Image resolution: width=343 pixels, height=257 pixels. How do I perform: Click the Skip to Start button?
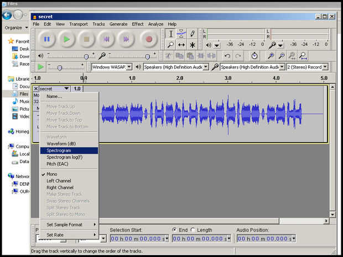pyautogui.click(x=106, y=39)
